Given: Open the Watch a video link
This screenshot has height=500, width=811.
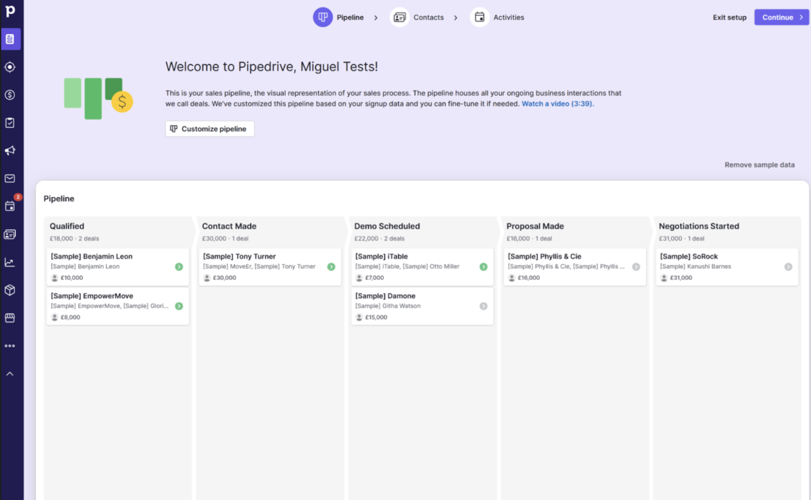Looking at the screenshot, I should (x=557, y=104).
